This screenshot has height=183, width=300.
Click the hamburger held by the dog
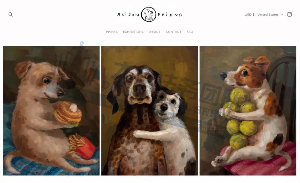[x=67, y=114]
